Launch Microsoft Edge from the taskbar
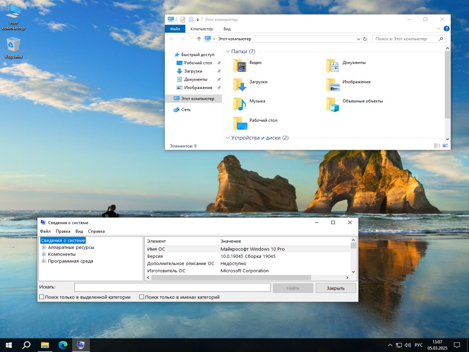The height and width of the screenshot is (352, 469). click(x=63, y=345)
